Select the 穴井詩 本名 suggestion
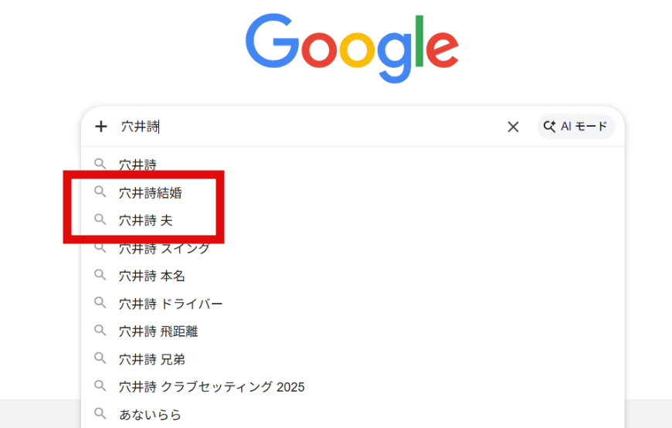Image resolution: width=672 pixels, height=428 pixels. tap(152, 276)
